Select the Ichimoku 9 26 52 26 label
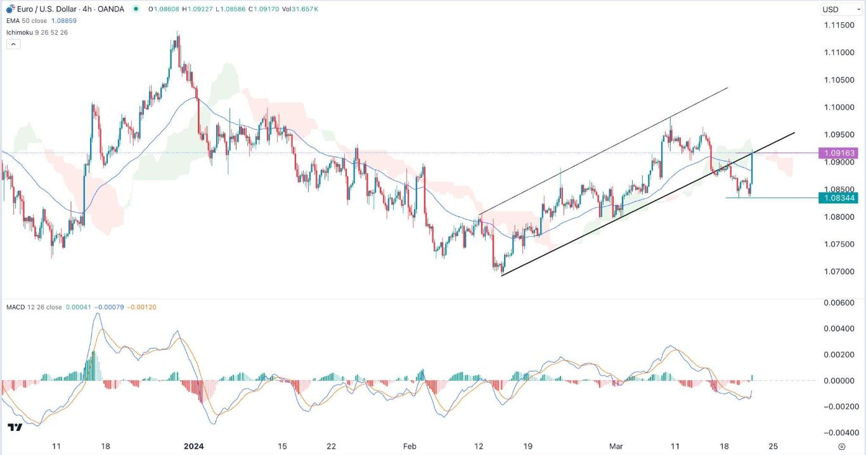The image size is (866, 455). coord(37,32)
